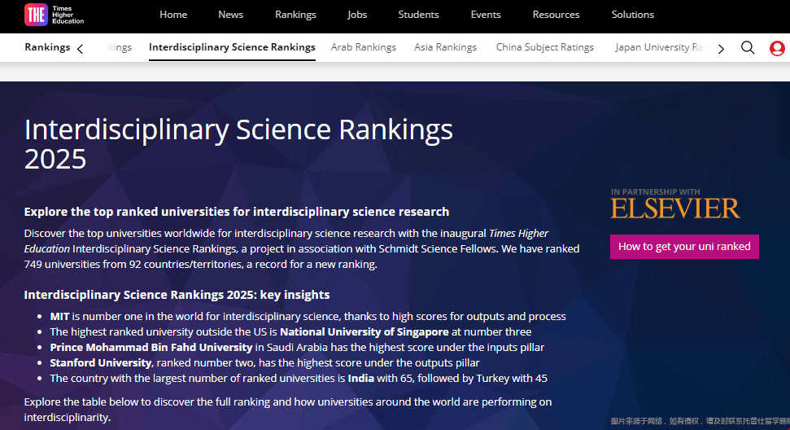Viewport: 790px width, 430px height.
Task: Open the search magnifier icon
Action: [x=748, y=48]
